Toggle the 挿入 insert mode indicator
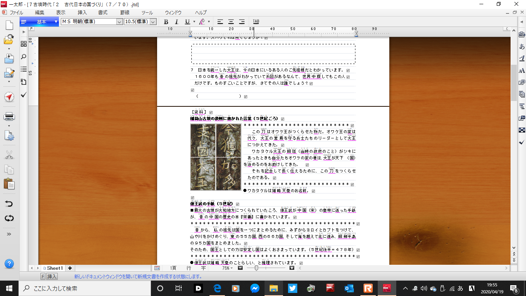 tap(52, 277)
